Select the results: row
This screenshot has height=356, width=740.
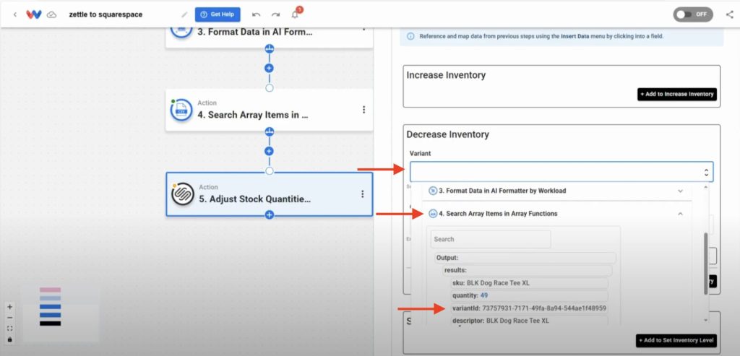527,271
